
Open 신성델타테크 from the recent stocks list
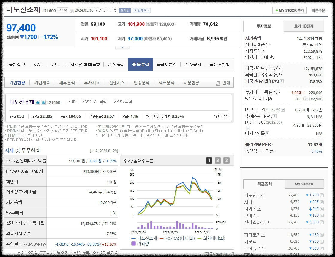point(257,222)
